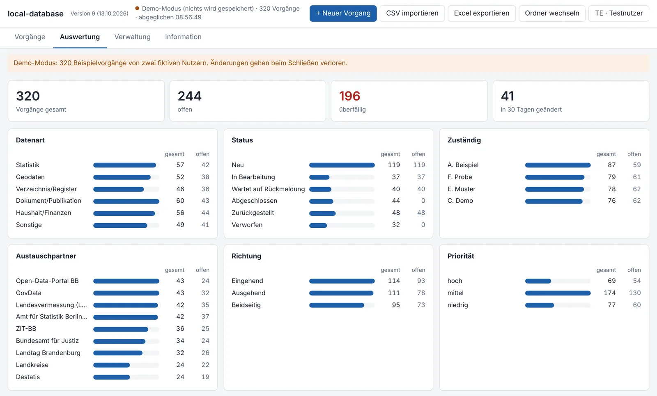Click E. Muster row
657x396 pixels.
(x=544, y=189)
